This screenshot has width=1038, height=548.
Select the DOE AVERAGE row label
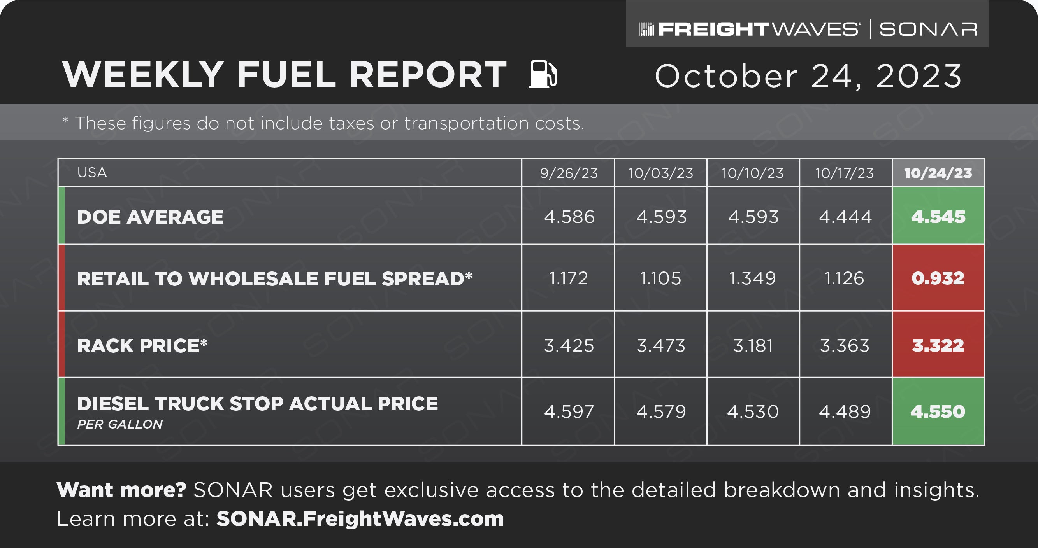point(150,217)
